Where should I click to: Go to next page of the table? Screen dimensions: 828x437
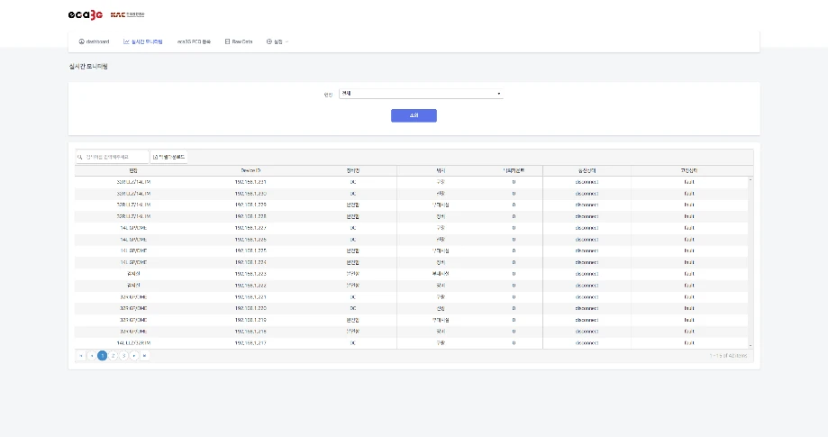[134, 356]
